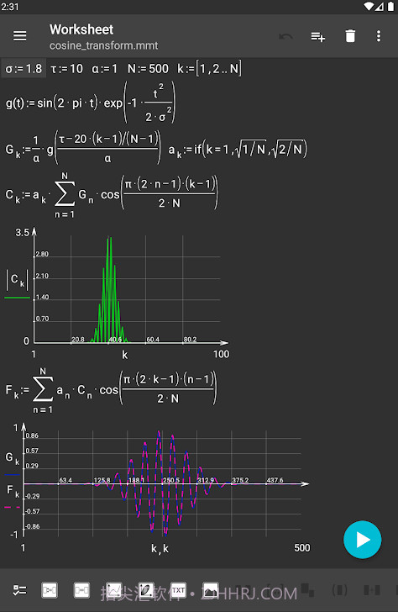Select the τ := 10 equation
The width and height of the screenshot is (398, 612).
tap(66, 69)
